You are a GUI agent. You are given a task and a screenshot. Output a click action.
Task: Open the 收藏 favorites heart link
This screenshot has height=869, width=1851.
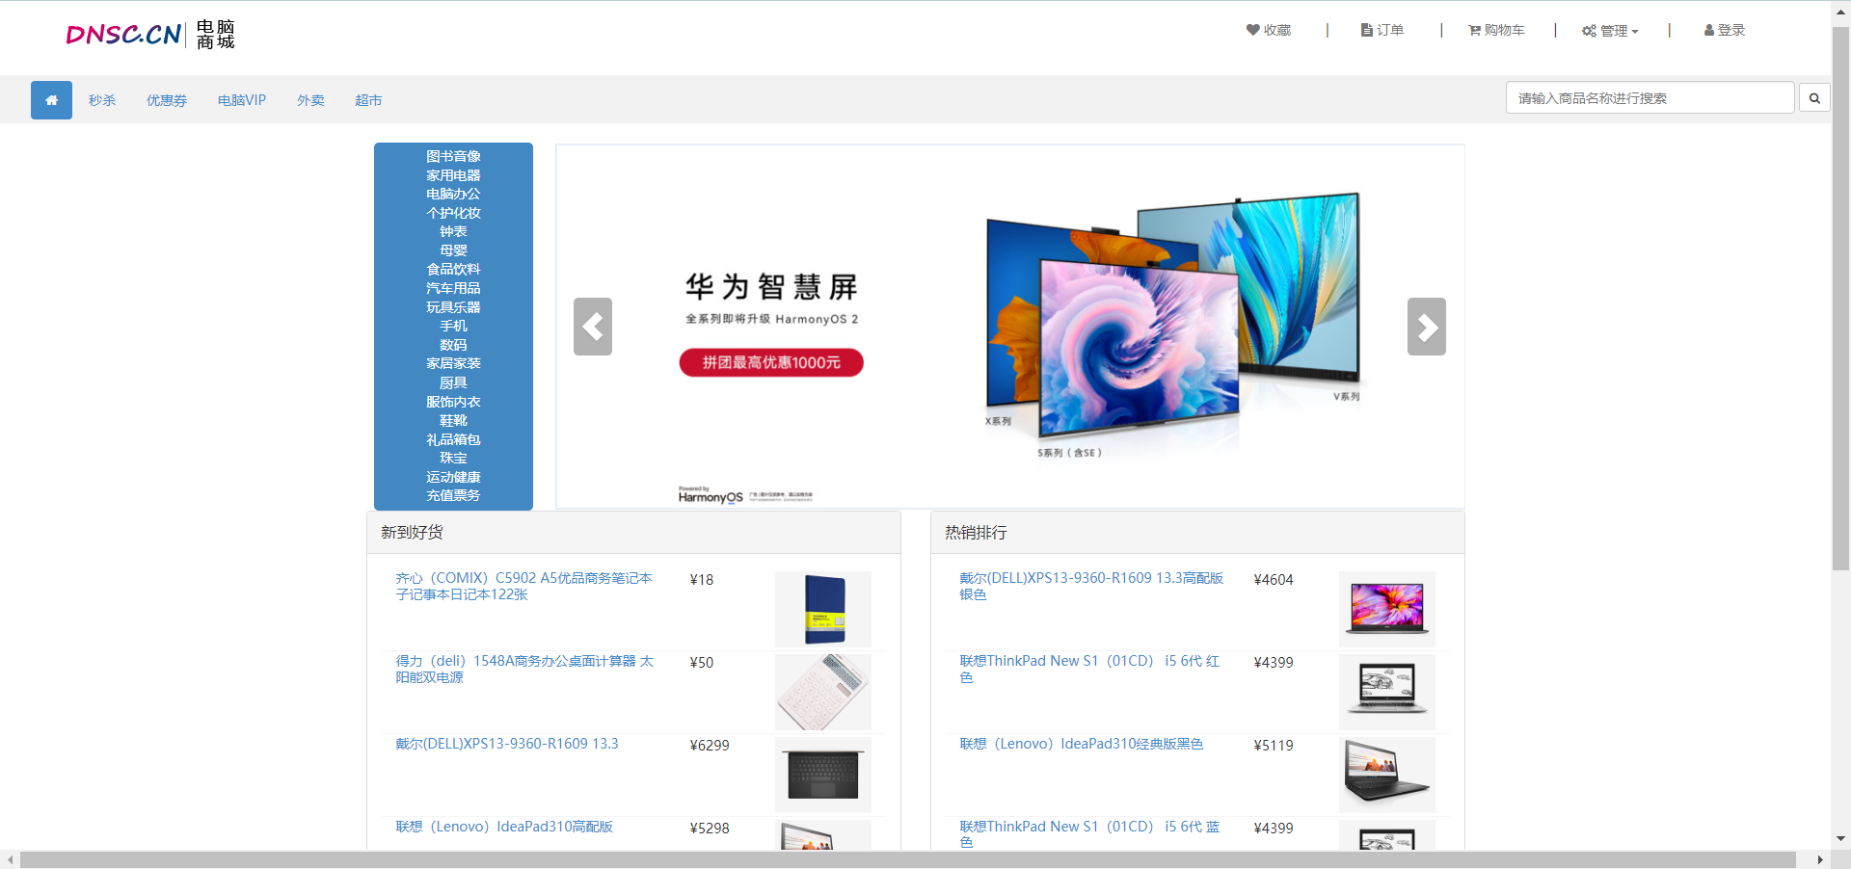pyautogui.click(x=1269, y=30)
